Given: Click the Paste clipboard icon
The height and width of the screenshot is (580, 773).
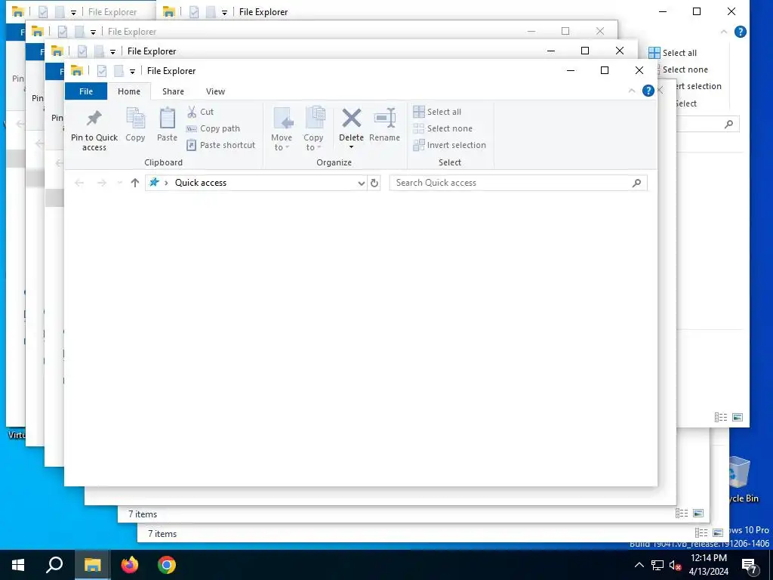Looking at the screenshot, I should pyautogui.click(x=167, y=125).
